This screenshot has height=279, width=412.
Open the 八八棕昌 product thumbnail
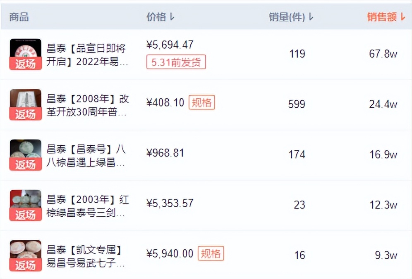[x=26, y=155]
